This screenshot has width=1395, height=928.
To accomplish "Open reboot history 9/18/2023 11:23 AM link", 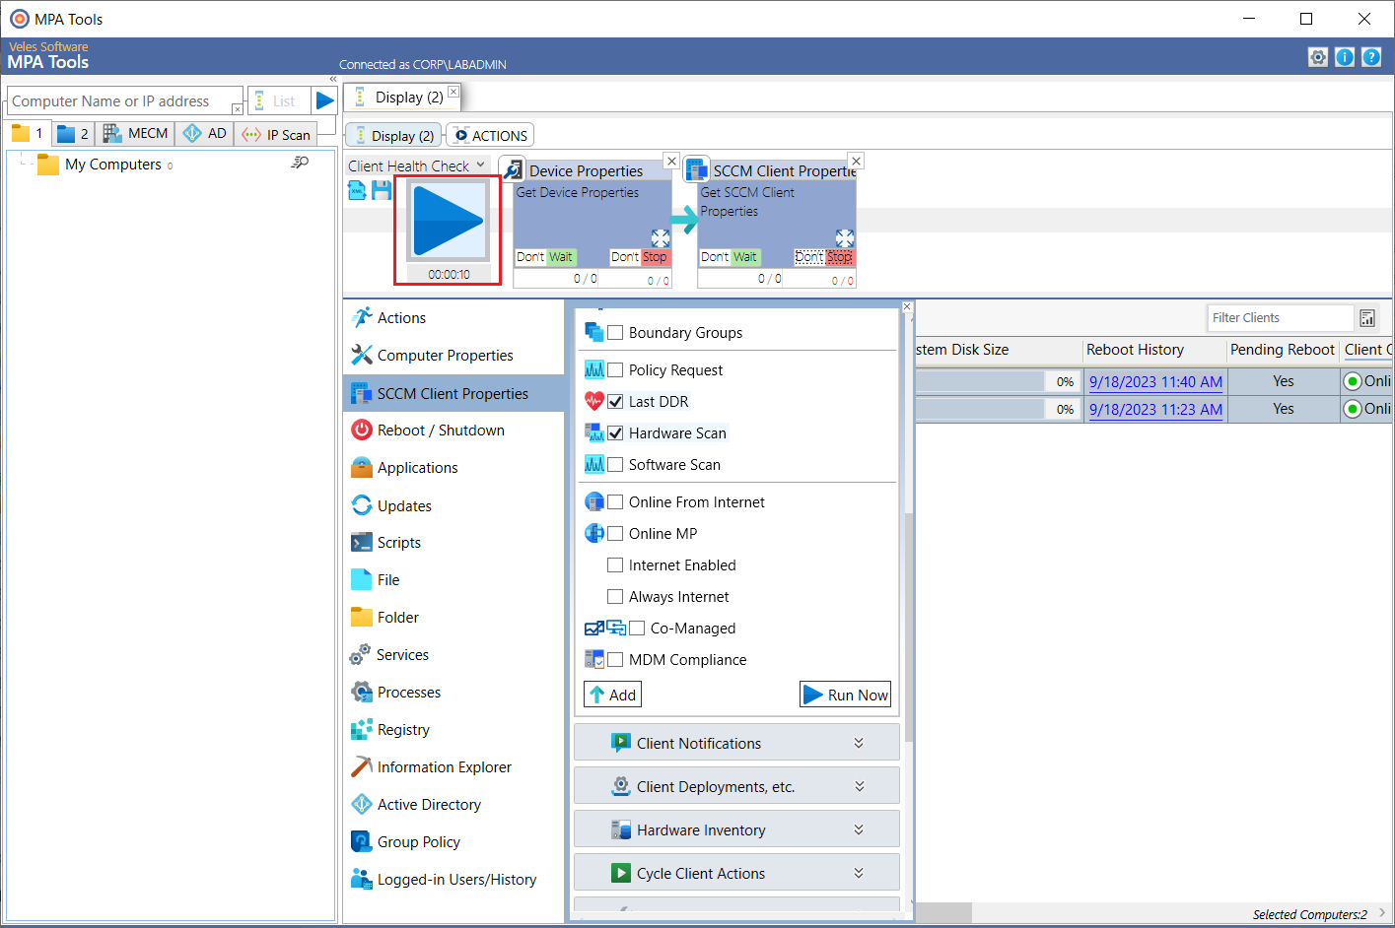I will pyautogui.click(x=1155, y=410).
